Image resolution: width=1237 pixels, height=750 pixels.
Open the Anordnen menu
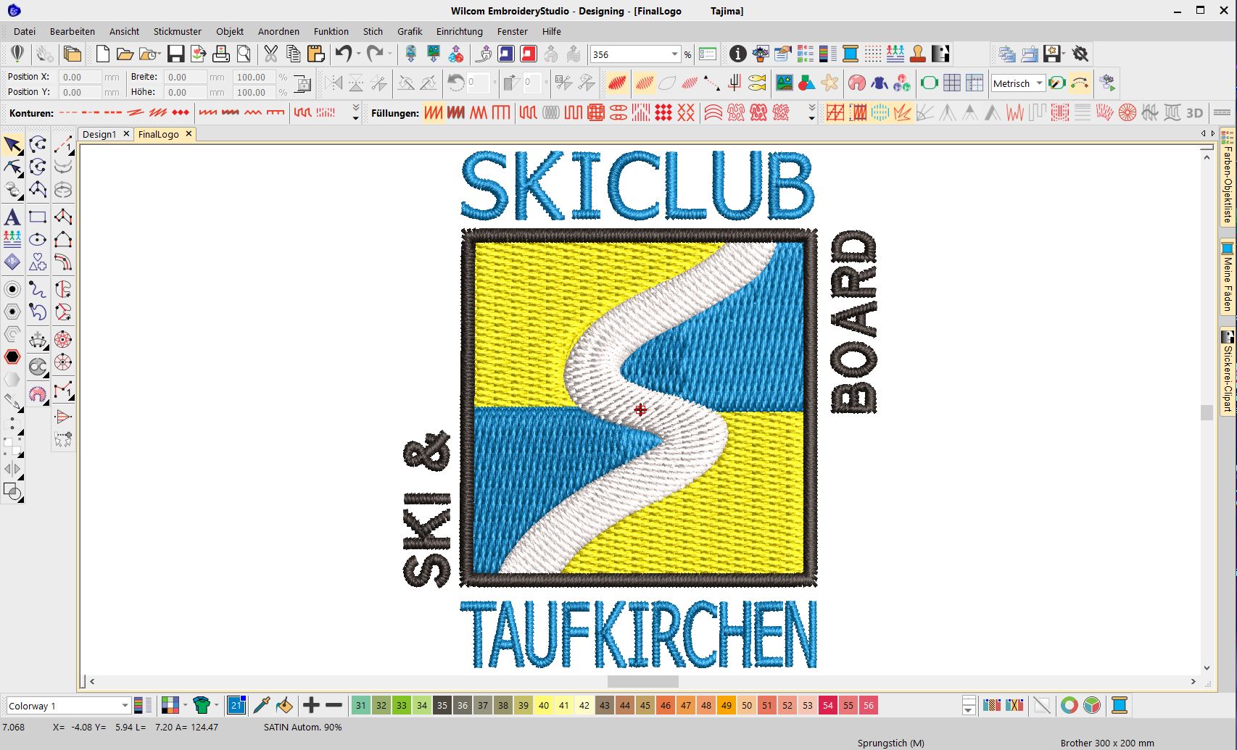tap(278, 31)
